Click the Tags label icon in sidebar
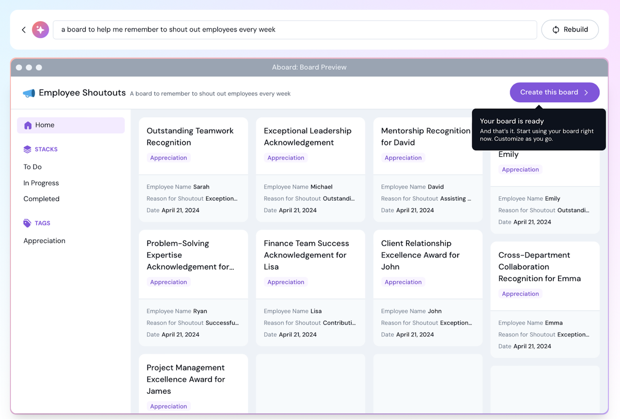The image size is (620, 420). click(27, 223)
